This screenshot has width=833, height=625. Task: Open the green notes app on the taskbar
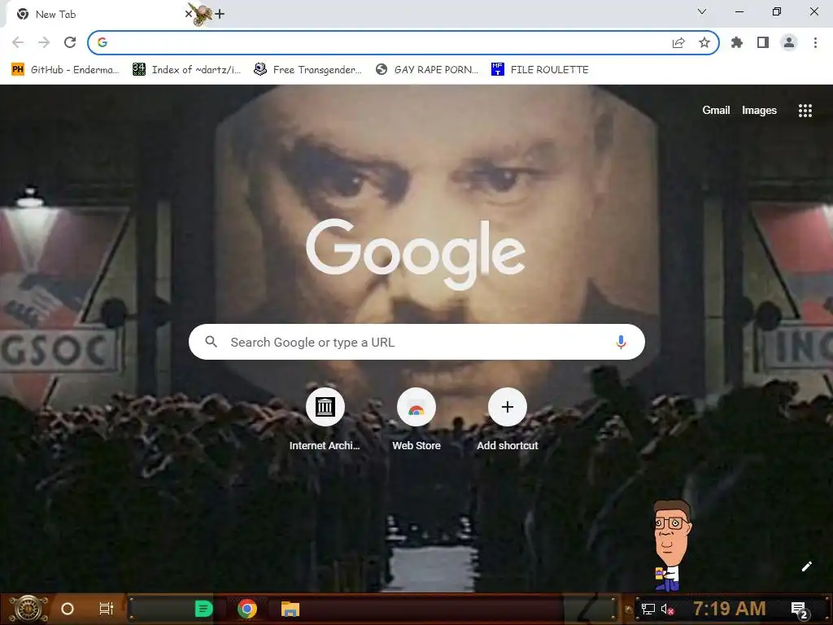[203, 609]
